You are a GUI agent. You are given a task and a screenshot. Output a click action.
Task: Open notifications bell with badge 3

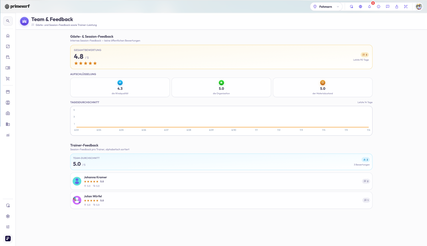tap(370, 7)
